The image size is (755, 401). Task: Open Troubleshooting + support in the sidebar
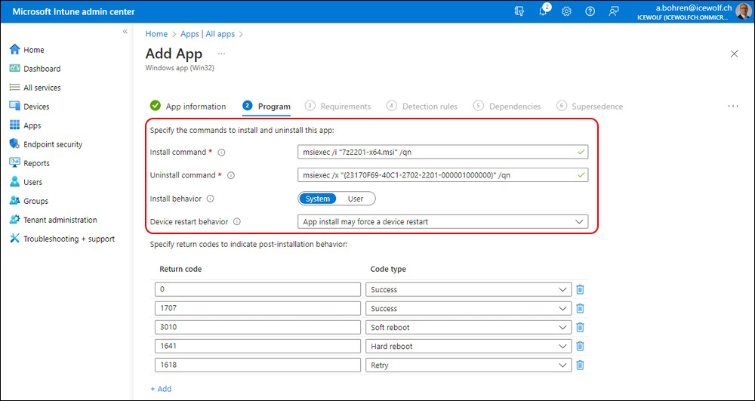(62, 239)
